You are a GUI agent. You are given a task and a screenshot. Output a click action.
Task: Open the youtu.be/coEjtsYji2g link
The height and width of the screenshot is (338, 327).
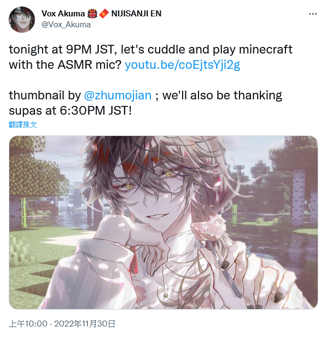183,64
